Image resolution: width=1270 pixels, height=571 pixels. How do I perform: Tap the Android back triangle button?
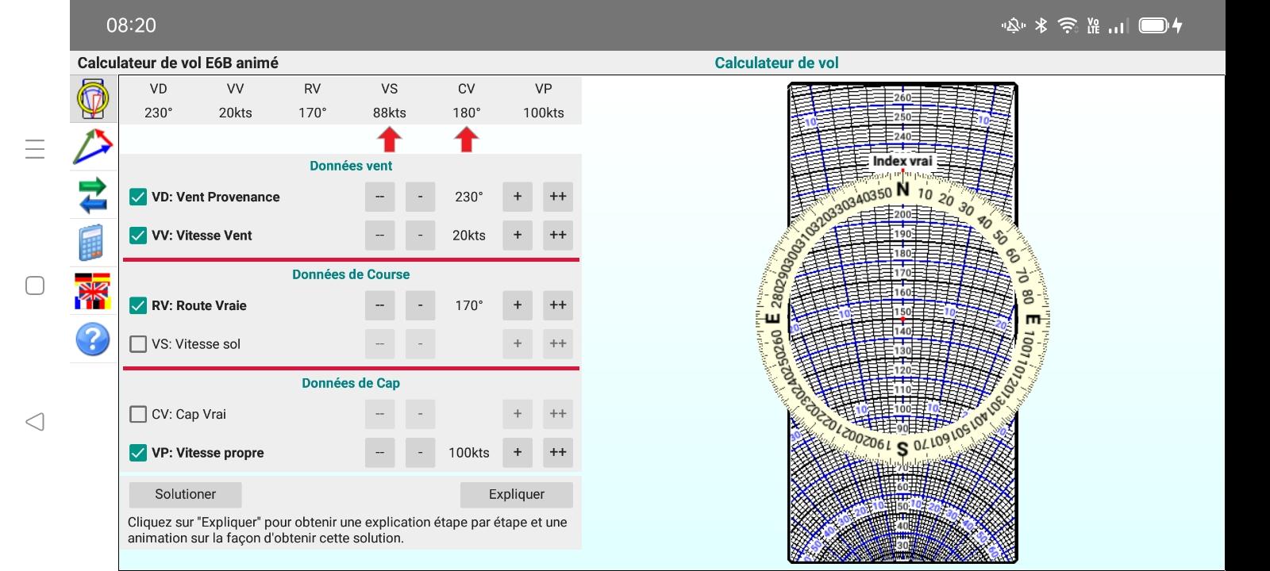(35, 422)
